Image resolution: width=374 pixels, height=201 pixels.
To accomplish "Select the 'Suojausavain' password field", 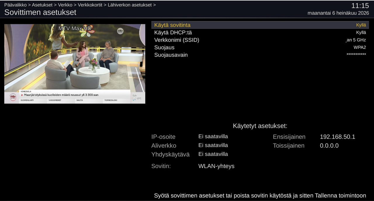I will pyautogui.click(x=260, y=55).
